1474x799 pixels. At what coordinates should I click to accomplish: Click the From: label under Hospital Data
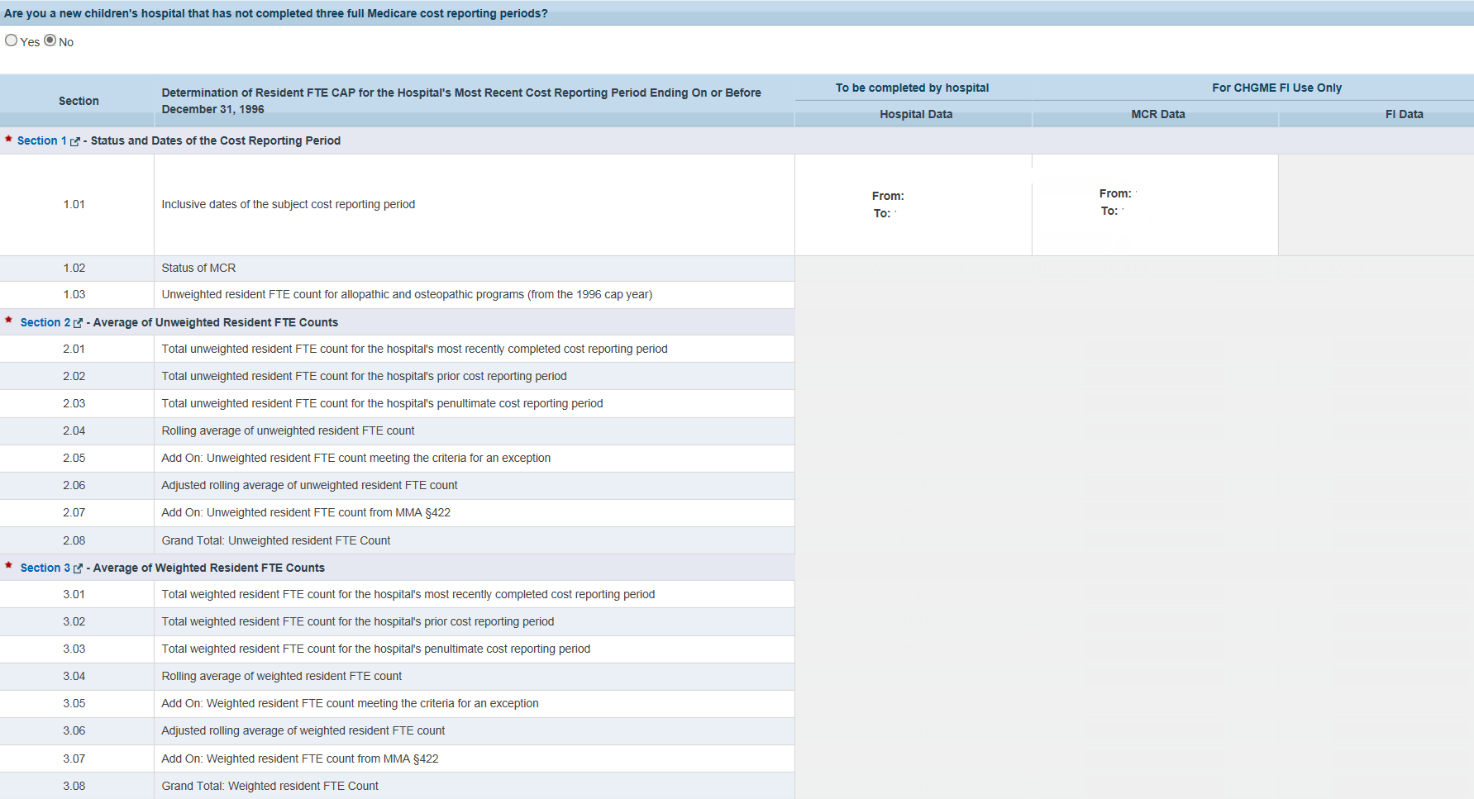[x=887, y=197]
